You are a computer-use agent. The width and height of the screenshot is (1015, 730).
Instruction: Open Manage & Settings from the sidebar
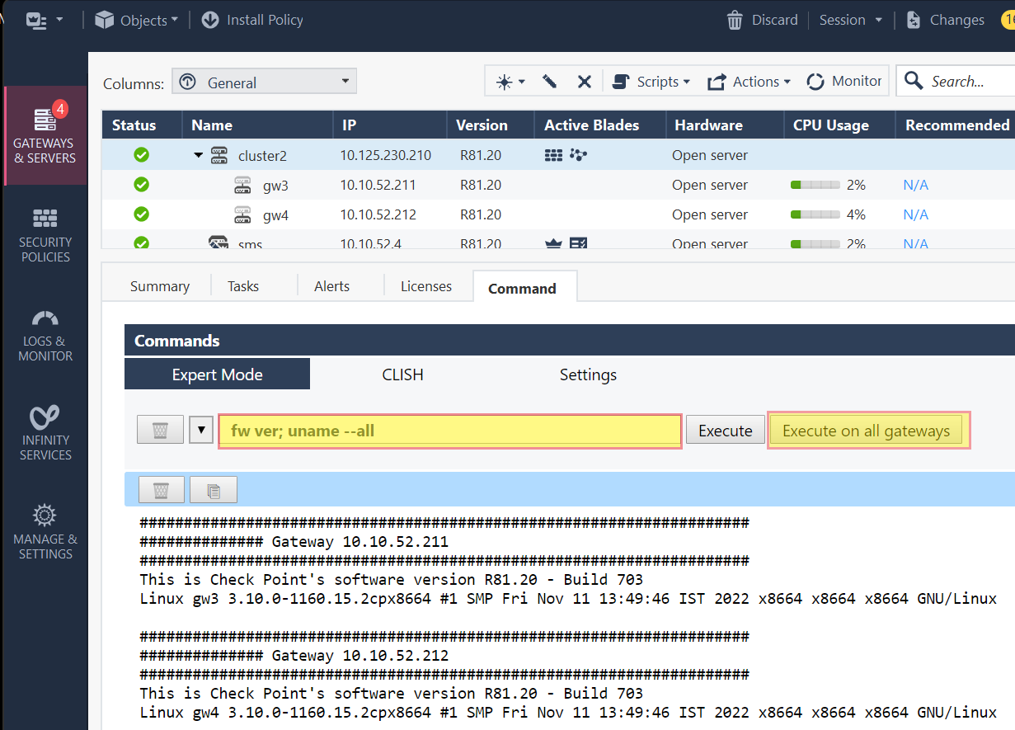(45, 532)
